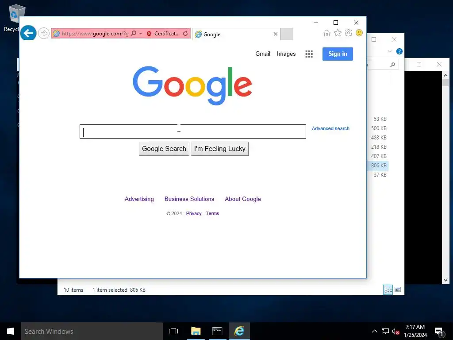
Task: Open the Gmail link
Action: [x=263, y=54]
